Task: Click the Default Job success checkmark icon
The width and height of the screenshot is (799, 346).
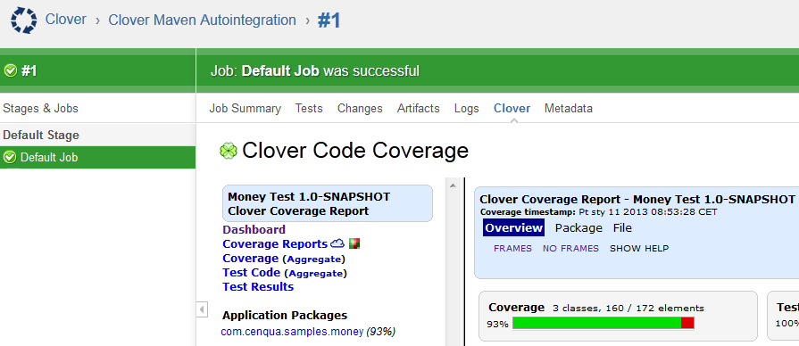Action: (10, 157)
